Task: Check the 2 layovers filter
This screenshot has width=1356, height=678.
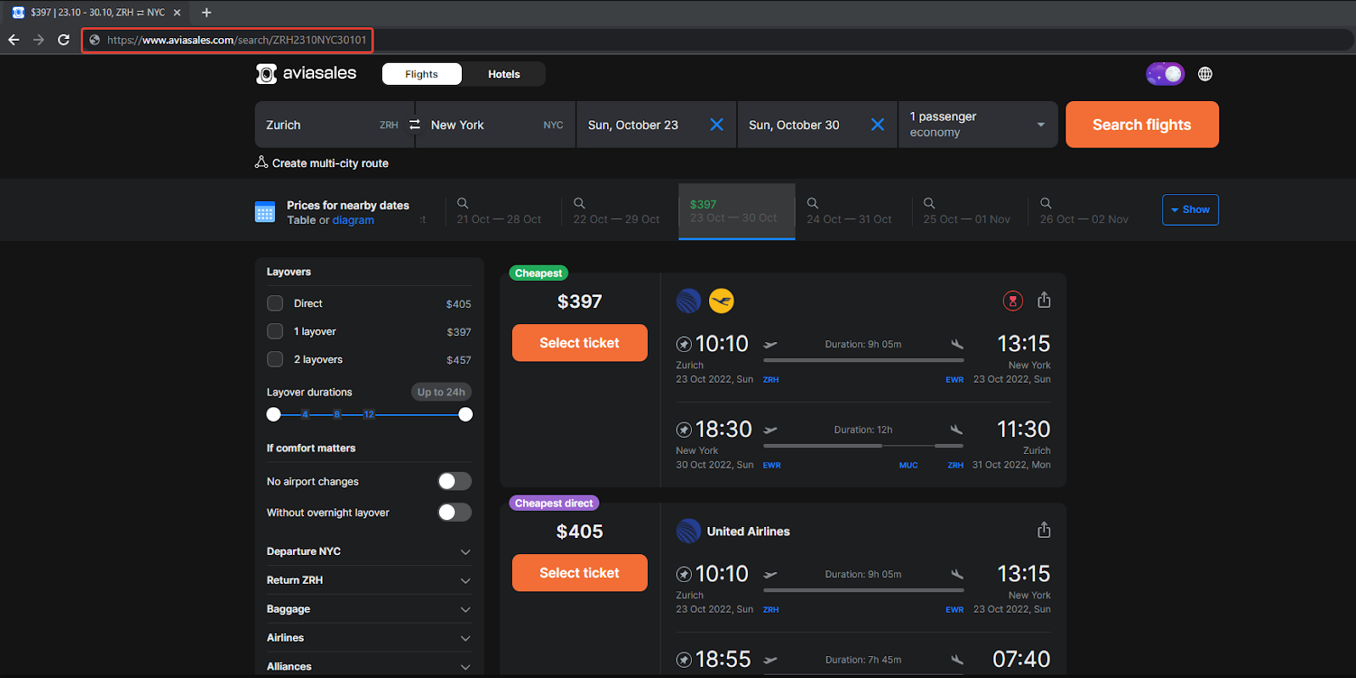Action: 275,359
